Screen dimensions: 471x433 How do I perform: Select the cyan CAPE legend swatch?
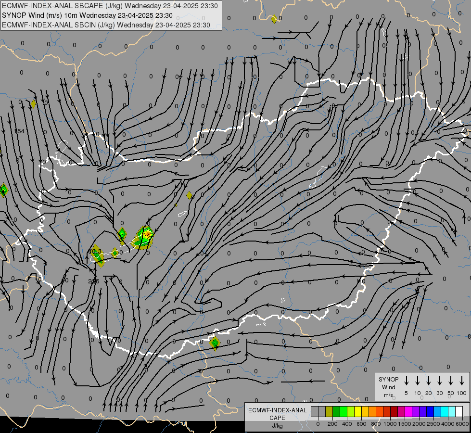pos(444,411)
